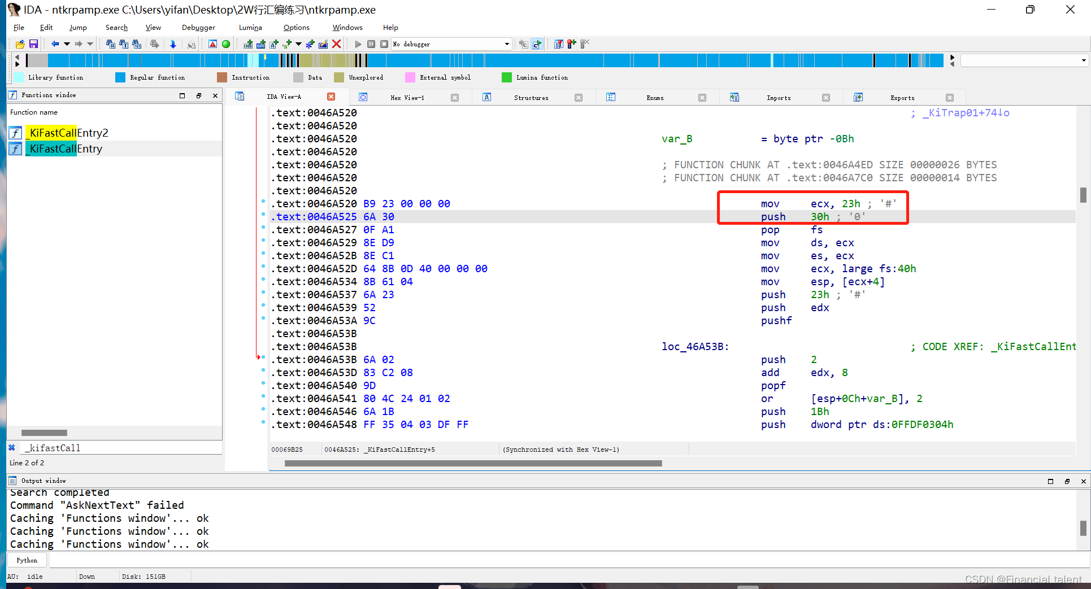The image size is (1091, 589).
Task: Click the green circle status icon
Action: pos(226,44)
